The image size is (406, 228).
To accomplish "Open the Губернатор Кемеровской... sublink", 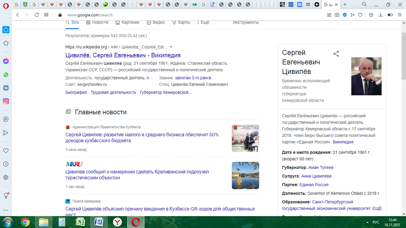I will tap(166, 93).
